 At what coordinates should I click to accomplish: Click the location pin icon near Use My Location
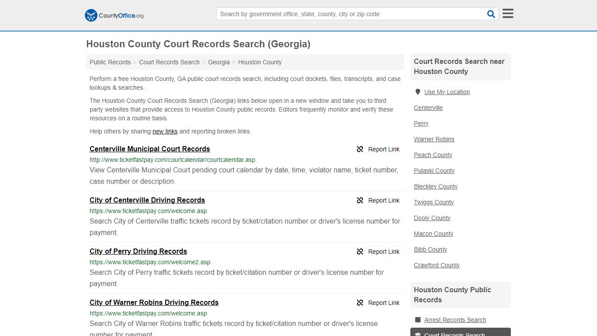click(418, 92)
